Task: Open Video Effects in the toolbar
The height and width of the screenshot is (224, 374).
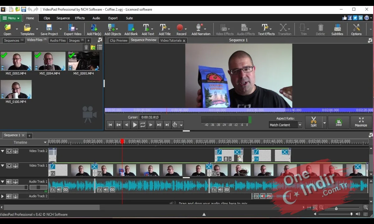Action: pyautogui.click(x=225, y=30)
